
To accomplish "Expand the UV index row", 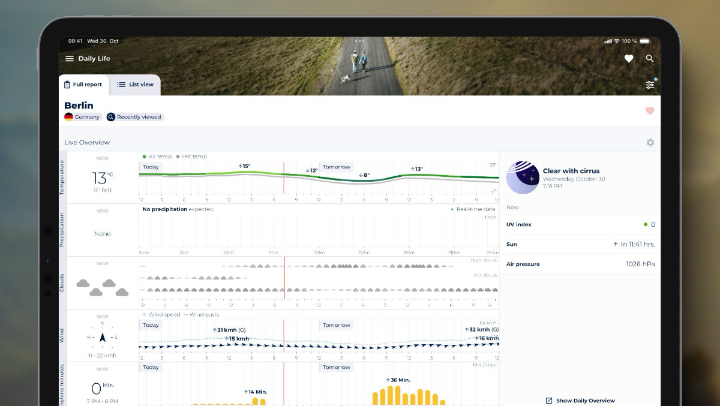I will (580, 224).
